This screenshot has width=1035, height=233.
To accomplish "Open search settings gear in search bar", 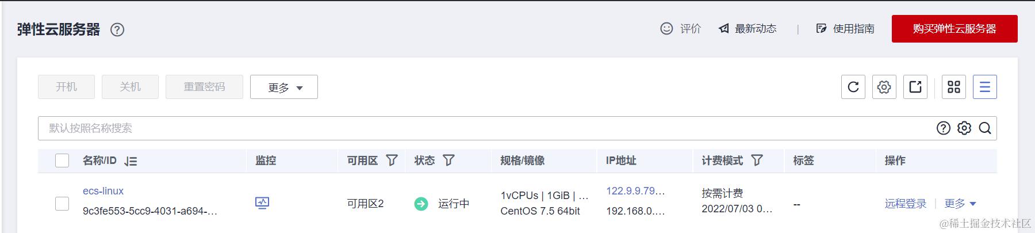I will 964,128.
